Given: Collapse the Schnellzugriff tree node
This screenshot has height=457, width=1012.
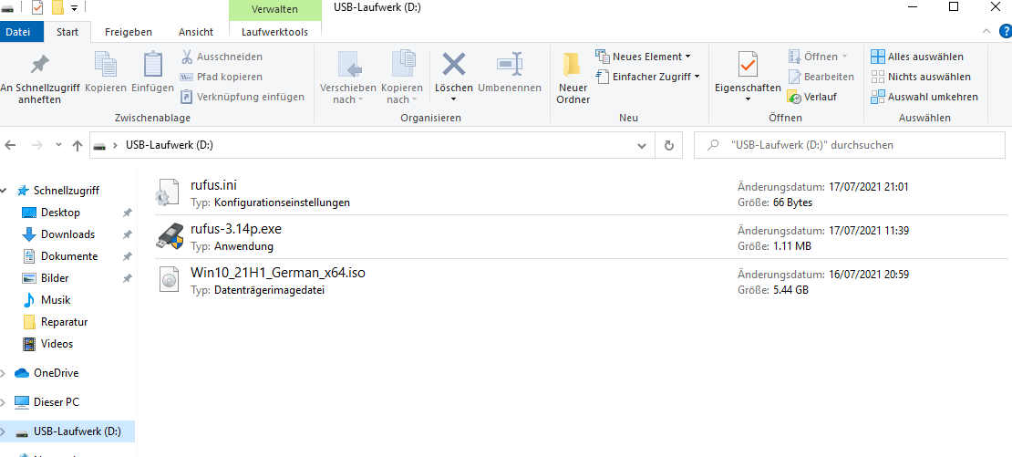Looking at the screenshot, I should tap(5, 191).
